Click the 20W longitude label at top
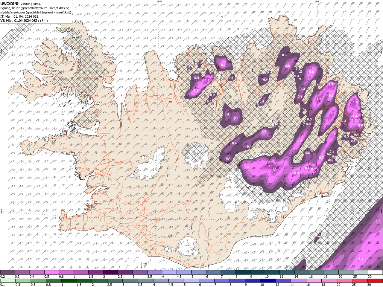The image size is (383, 287). [159, 1]
